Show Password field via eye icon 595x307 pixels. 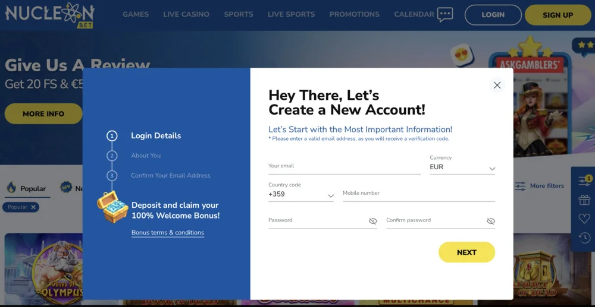point(372,221)
